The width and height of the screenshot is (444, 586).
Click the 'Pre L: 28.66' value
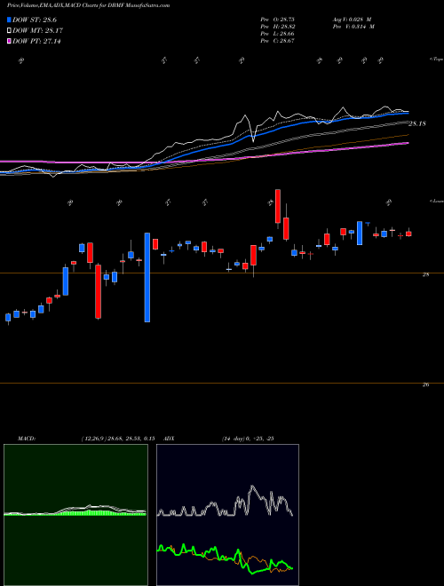[x=278, y=34]
